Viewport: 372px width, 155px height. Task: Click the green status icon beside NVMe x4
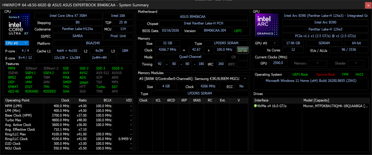256,106
